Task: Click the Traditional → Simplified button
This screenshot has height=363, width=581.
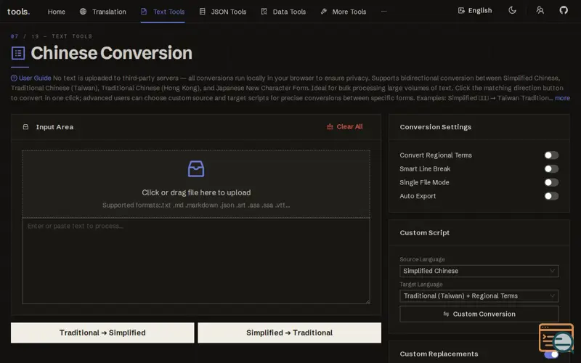Action: pyautogui.click(x=102, y=333)
